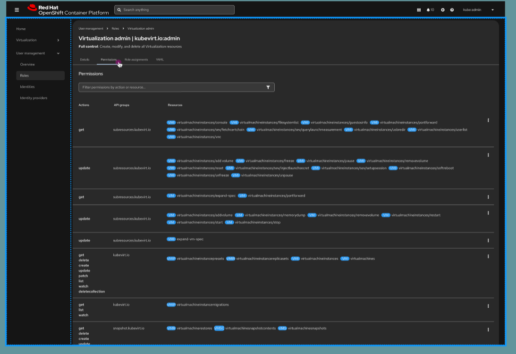This screenshot has width=516, height=354.
Task: Click the plus quick-create icon in header
Action: pyautogui.click(x=443, y=10)
